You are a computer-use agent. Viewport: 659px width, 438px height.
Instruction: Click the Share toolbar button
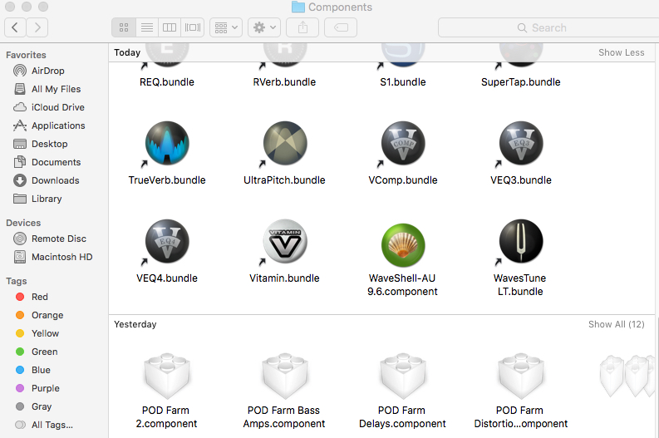(302, 27)
